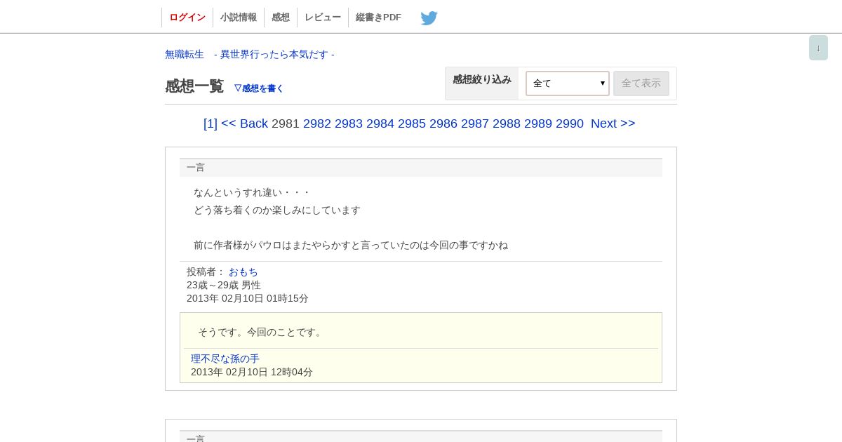The height and width of the screenshot is (442, 842).
Task: Click the reply timestamp 2013年 02月10日 12時04分
Action: pos(252,372)
